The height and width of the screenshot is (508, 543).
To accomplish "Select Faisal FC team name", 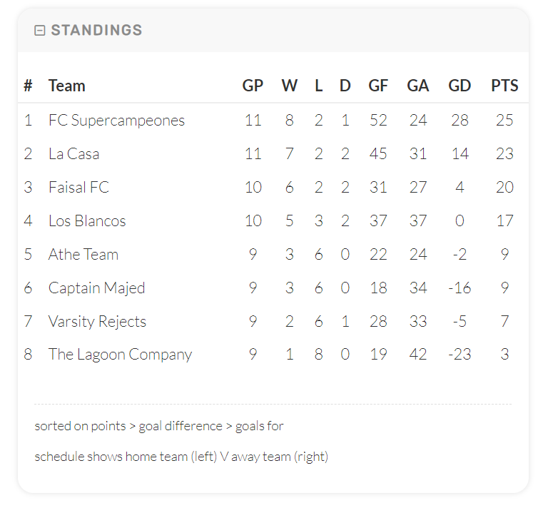I will (x=79, y=188).
